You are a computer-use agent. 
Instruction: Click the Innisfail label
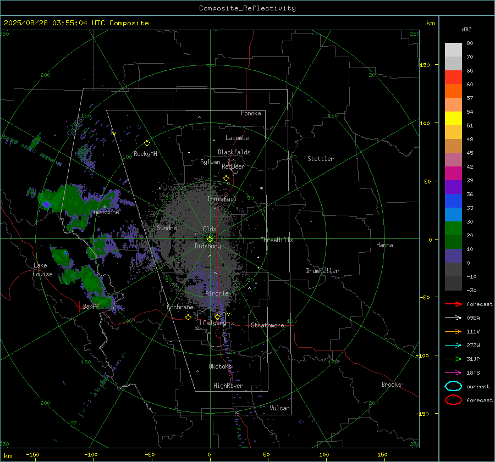222,199
